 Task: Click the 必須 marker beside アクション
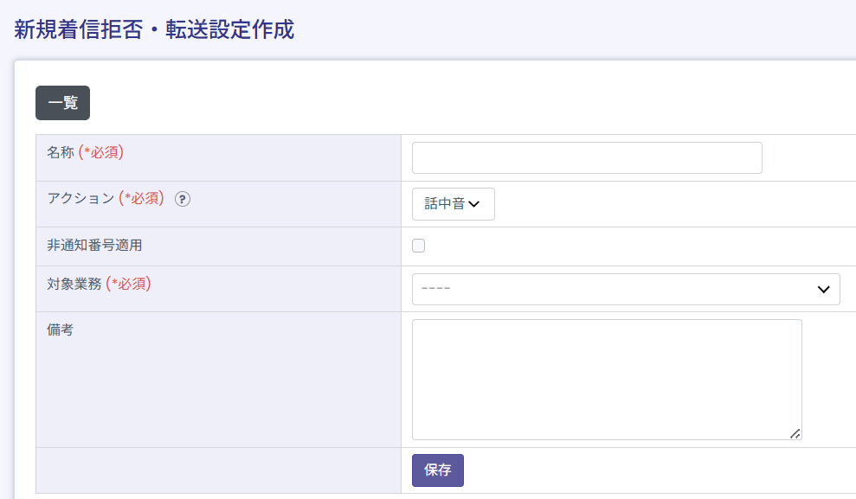[141, 198]
